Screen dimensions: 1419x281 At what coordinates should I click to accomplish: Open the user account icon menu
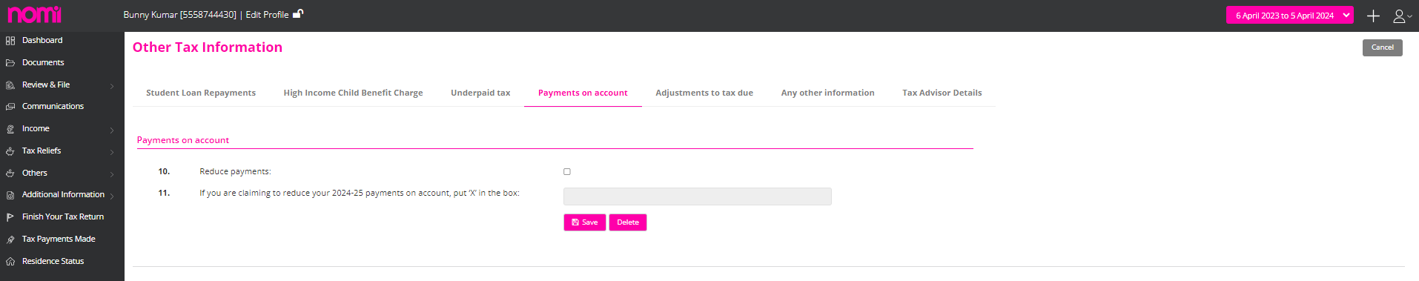[x=1402, y=16]
